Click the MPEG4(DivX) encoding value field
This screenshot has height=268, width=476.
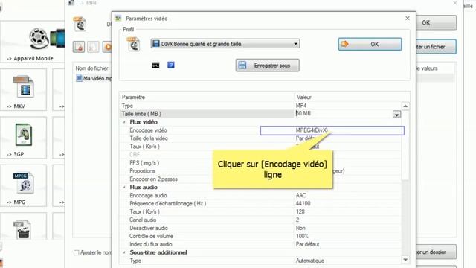click(x=332, y=130)
